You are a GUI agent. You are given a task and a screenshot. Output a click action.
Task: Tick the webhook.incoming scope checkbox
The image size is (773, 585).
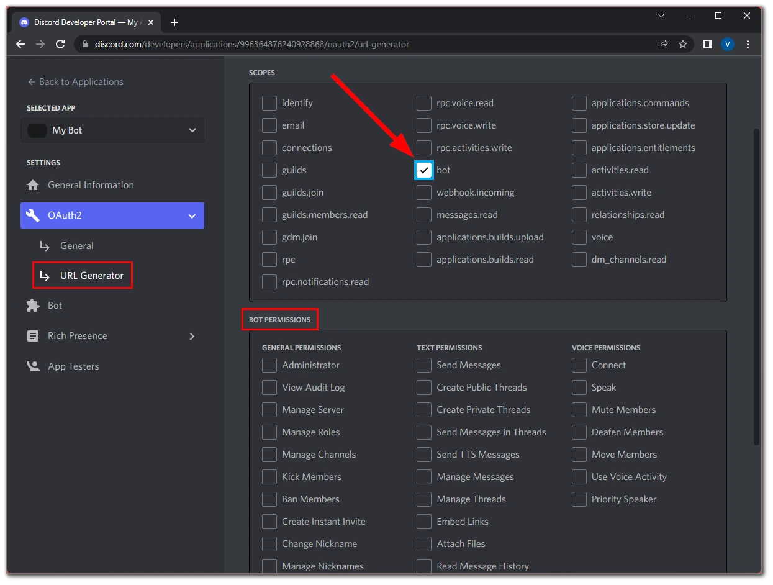[x=424, y=193]
